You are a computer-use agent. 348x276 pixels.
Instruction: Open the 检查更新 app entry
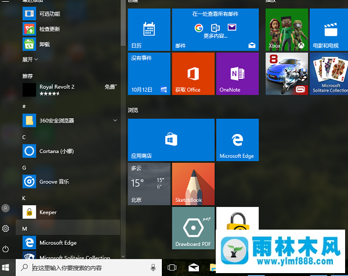(68, 29)
